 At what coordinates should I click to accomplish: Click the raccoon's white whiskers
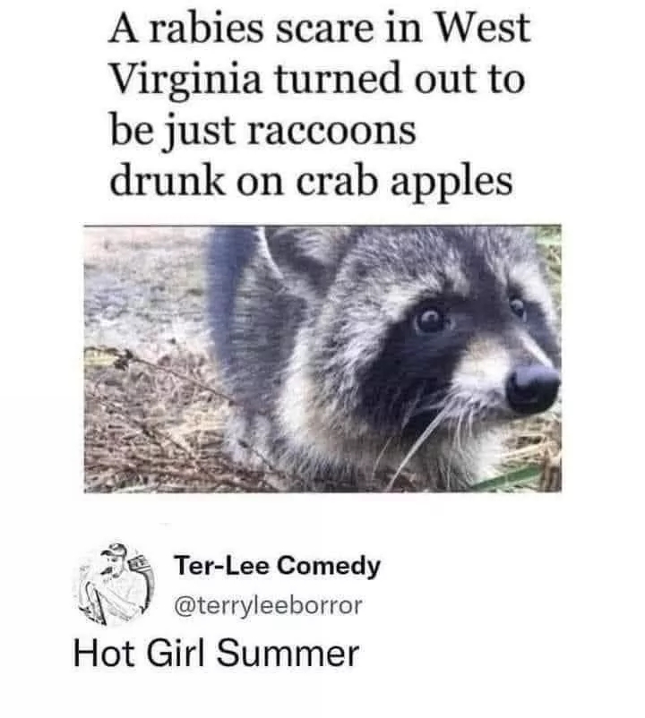[431, 435]
